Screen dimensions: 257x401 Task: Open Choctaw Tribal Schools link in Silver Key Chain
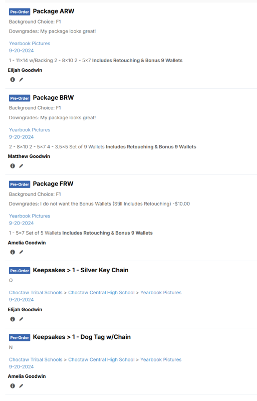[36, 293]
